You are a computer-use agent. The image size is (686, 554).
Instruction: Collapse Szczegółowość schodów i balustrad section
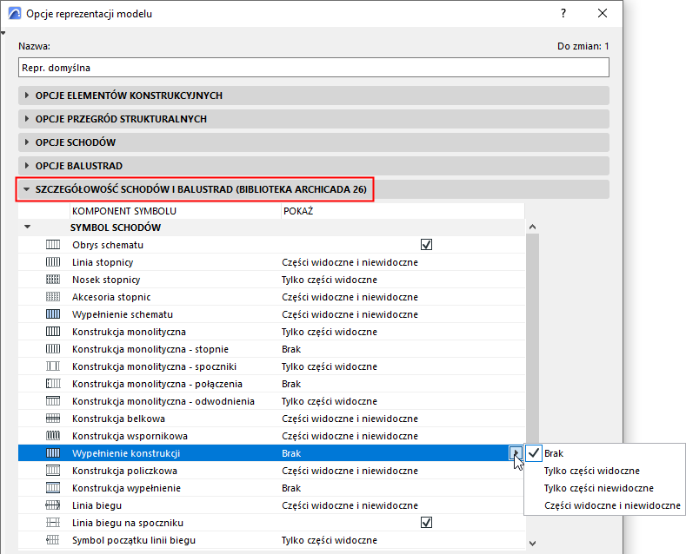27,189
